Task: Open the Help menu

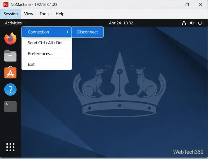Action: point(60,14)
